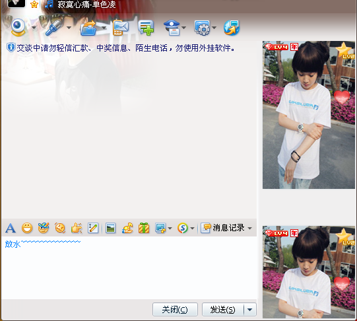Screen dimensions: 357x321
Task: Insert a picture using the image icon
Action: 111,228
